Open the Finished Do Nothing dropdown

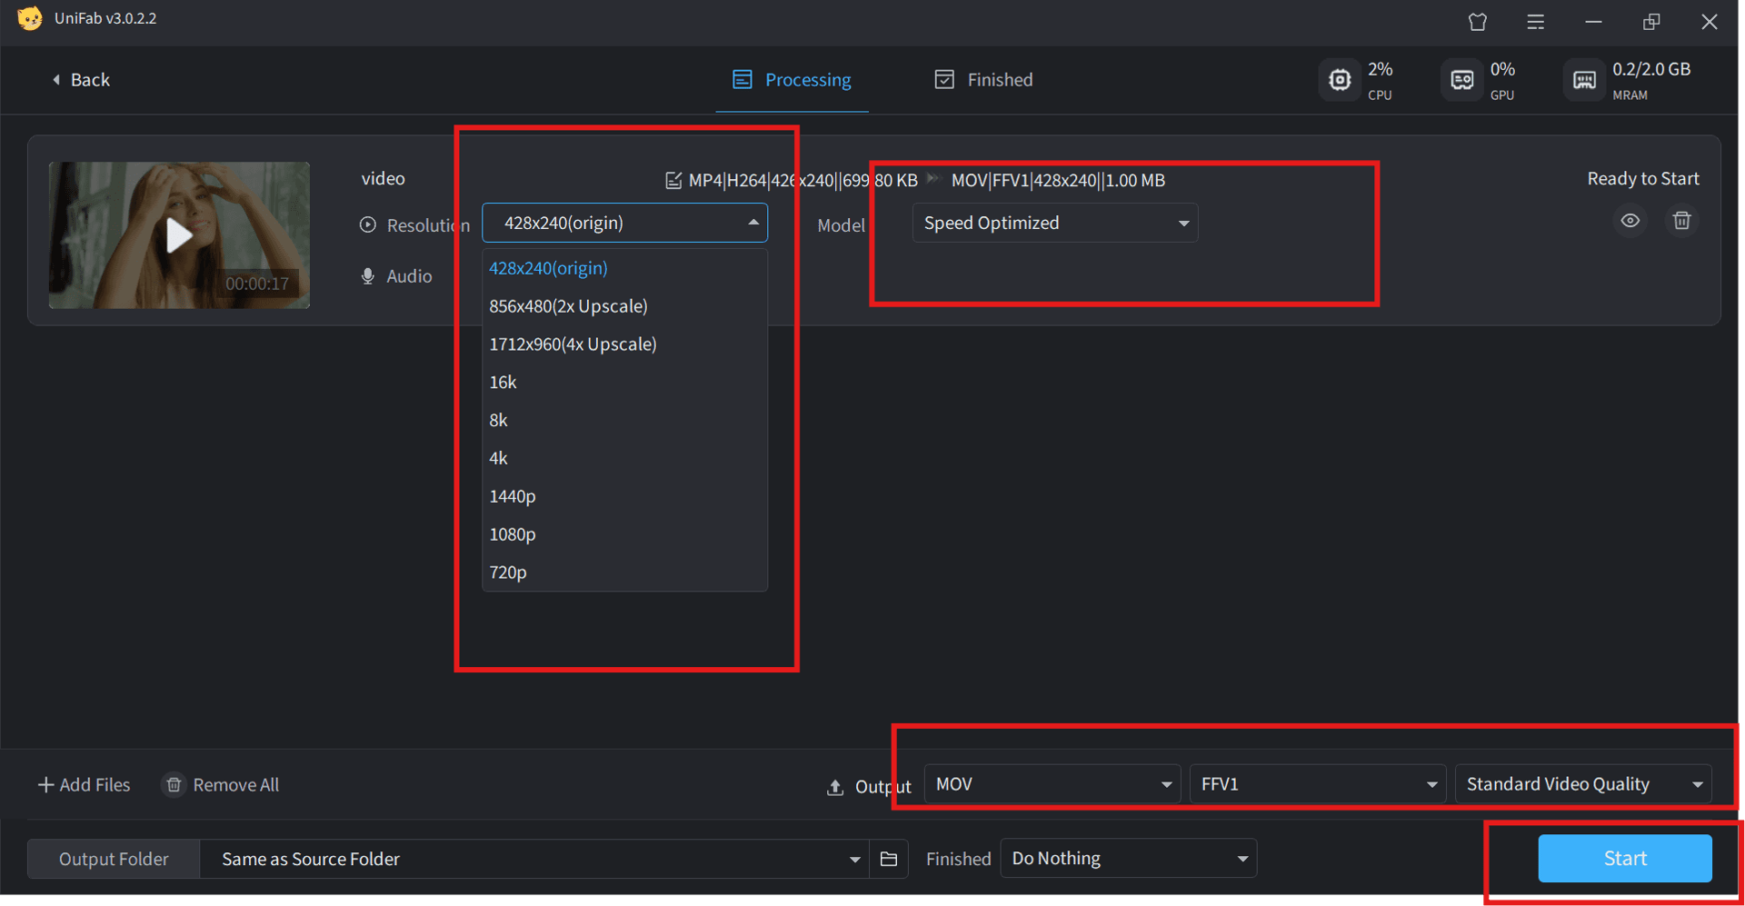click(1128, 859)
